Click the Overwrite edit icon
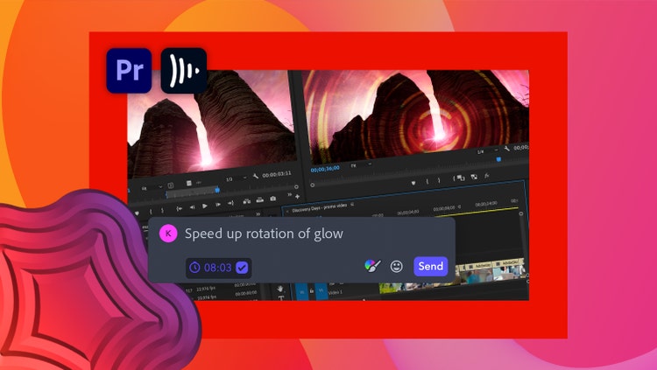The image size is (657, 370). (260, 199)
